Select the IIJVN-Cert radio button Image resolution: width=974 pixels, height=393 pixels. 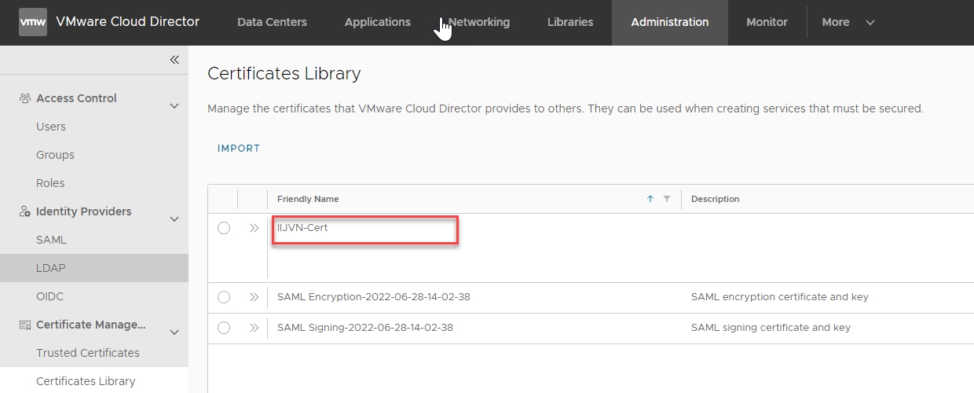click(224, 228)
